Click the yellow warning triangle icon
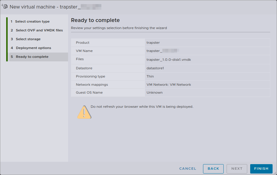This screenshot has width=277, height=175. coord(84,112)
